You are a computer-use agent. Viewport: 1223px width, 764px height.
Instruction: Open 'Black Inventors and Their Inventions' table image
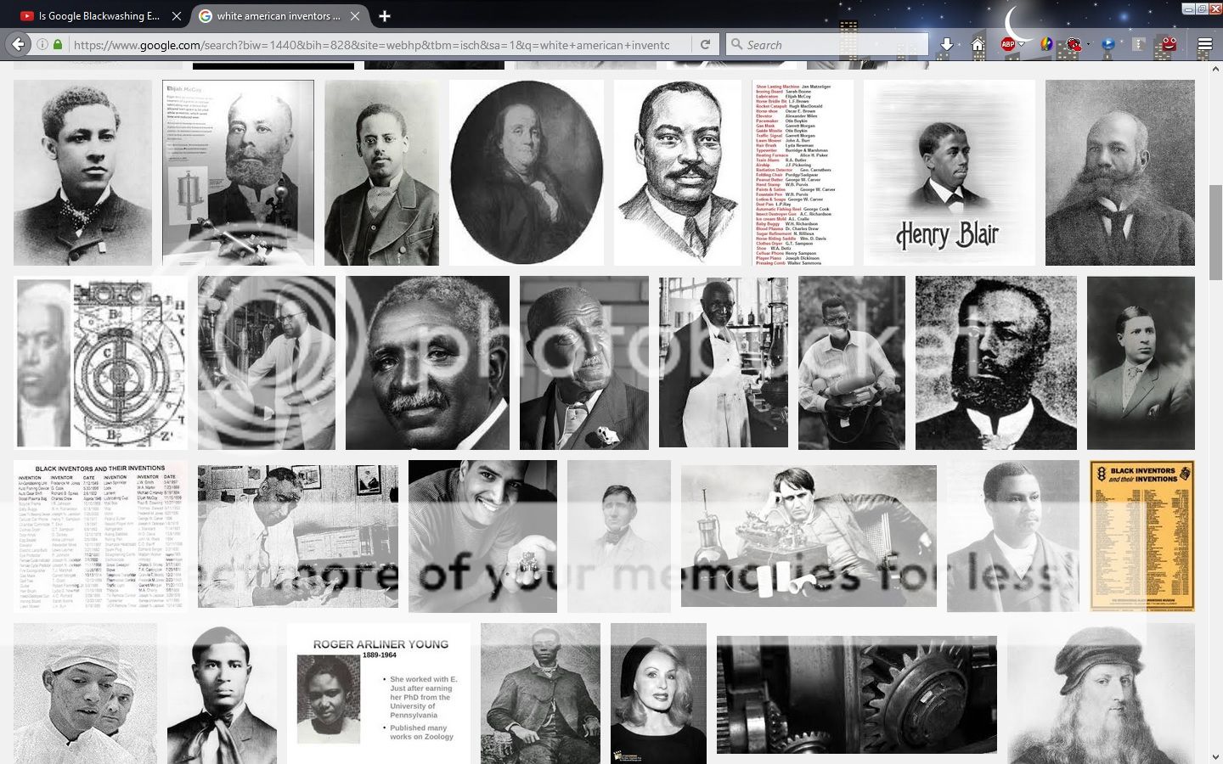[x=101, y=536]
